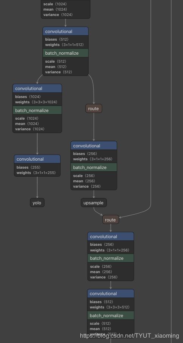Click the route node above the 256 convolutional

point(94,109)
